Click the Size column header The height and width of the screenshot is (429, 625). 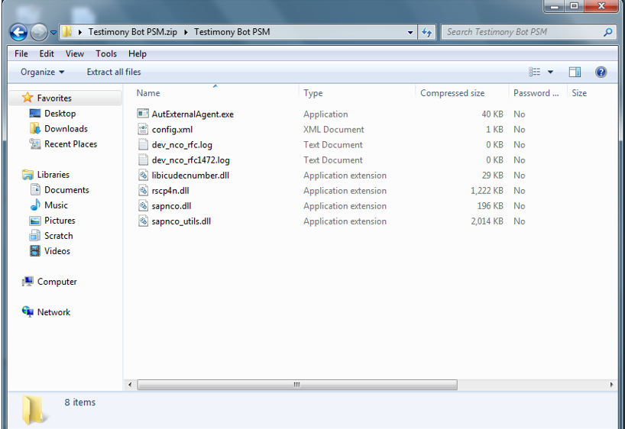click(592, 93)
